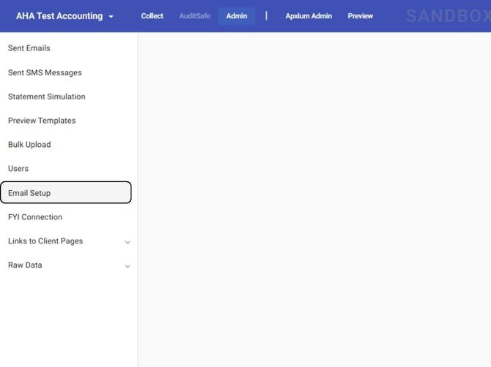491x367 pixels.
Task: Select the Admin tab in the top bar
Action: pyautogui.click(x=237, y=16)
